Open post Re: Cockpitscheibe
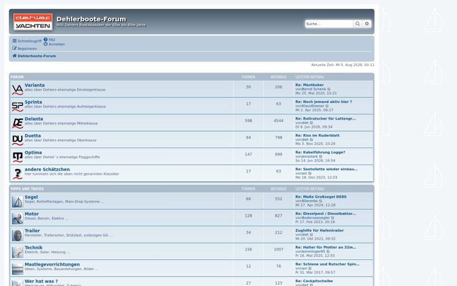457x286 pixels. 314,281
